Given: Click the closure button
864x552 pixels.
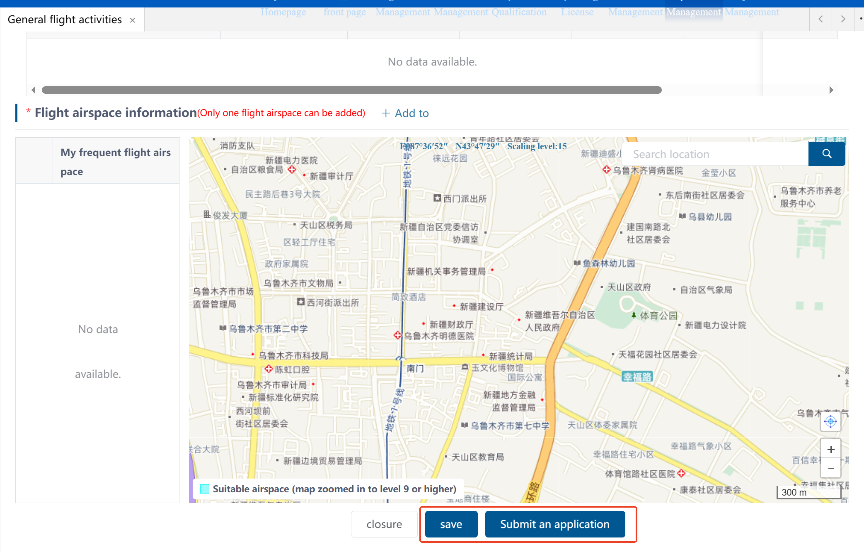Looking at the screenshot, I should 384,524.
